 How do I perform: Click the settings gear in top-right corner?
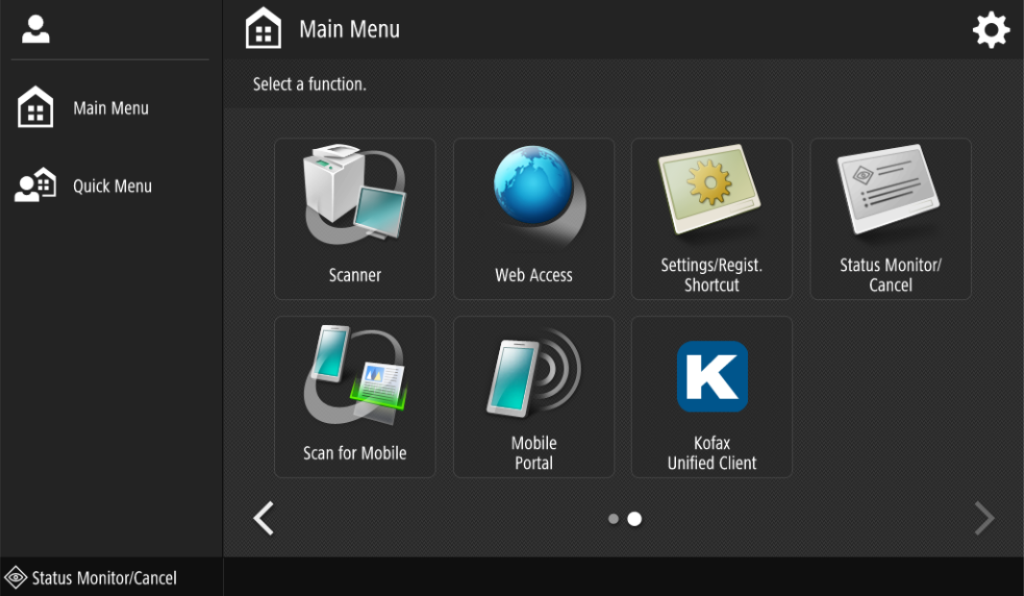(991, 31)
